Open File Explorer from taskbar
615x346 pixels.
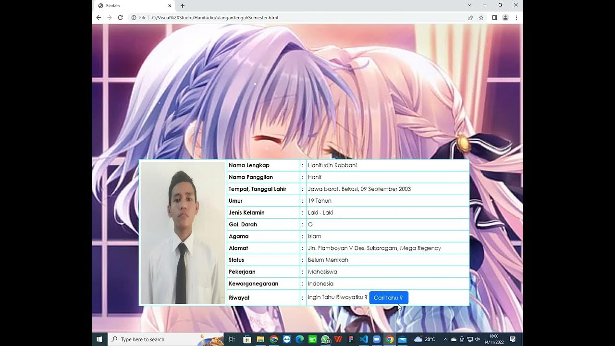[x=260, y=339]
